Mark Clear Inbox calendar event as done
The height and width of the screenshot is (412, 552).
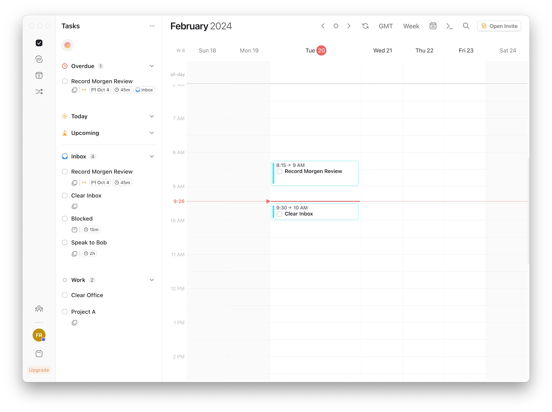(279, 214)
